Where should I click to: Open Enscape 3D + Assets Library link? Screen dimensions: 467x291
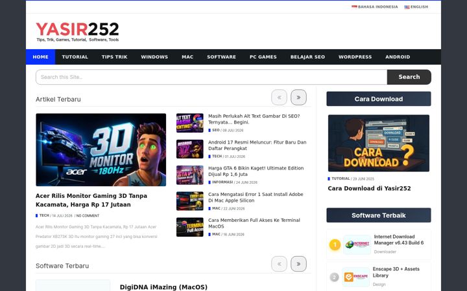[x=396, y=272]
